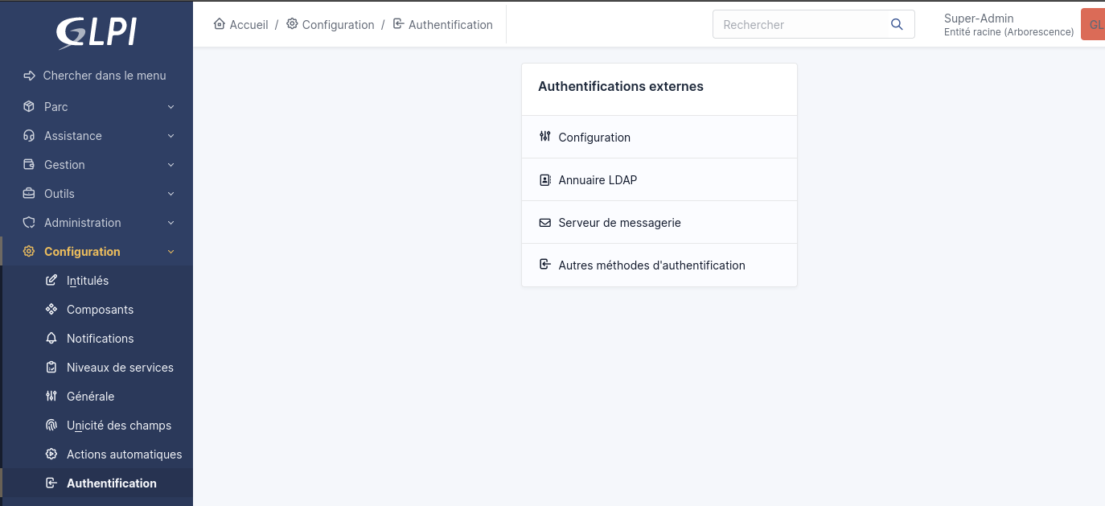Click the envelope icon for Serveur de messagerie
The image size is (1105, 506).
[544, 223]
